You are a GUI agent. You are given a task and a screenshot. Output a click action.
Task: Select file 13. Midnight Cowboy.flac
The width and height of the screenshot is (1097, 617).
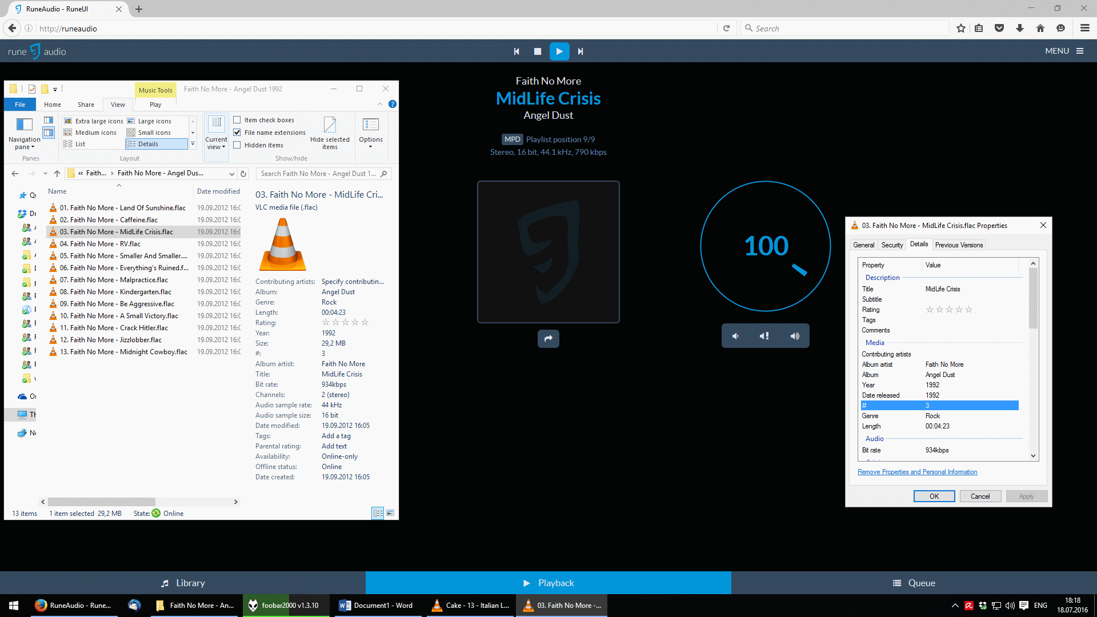pos(123,352)
